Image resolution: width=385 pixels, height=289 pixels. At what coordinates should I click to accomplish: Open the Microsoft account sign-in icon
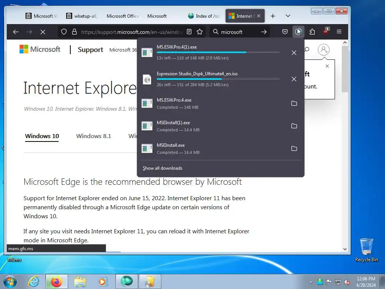click(x=324, y=50)
